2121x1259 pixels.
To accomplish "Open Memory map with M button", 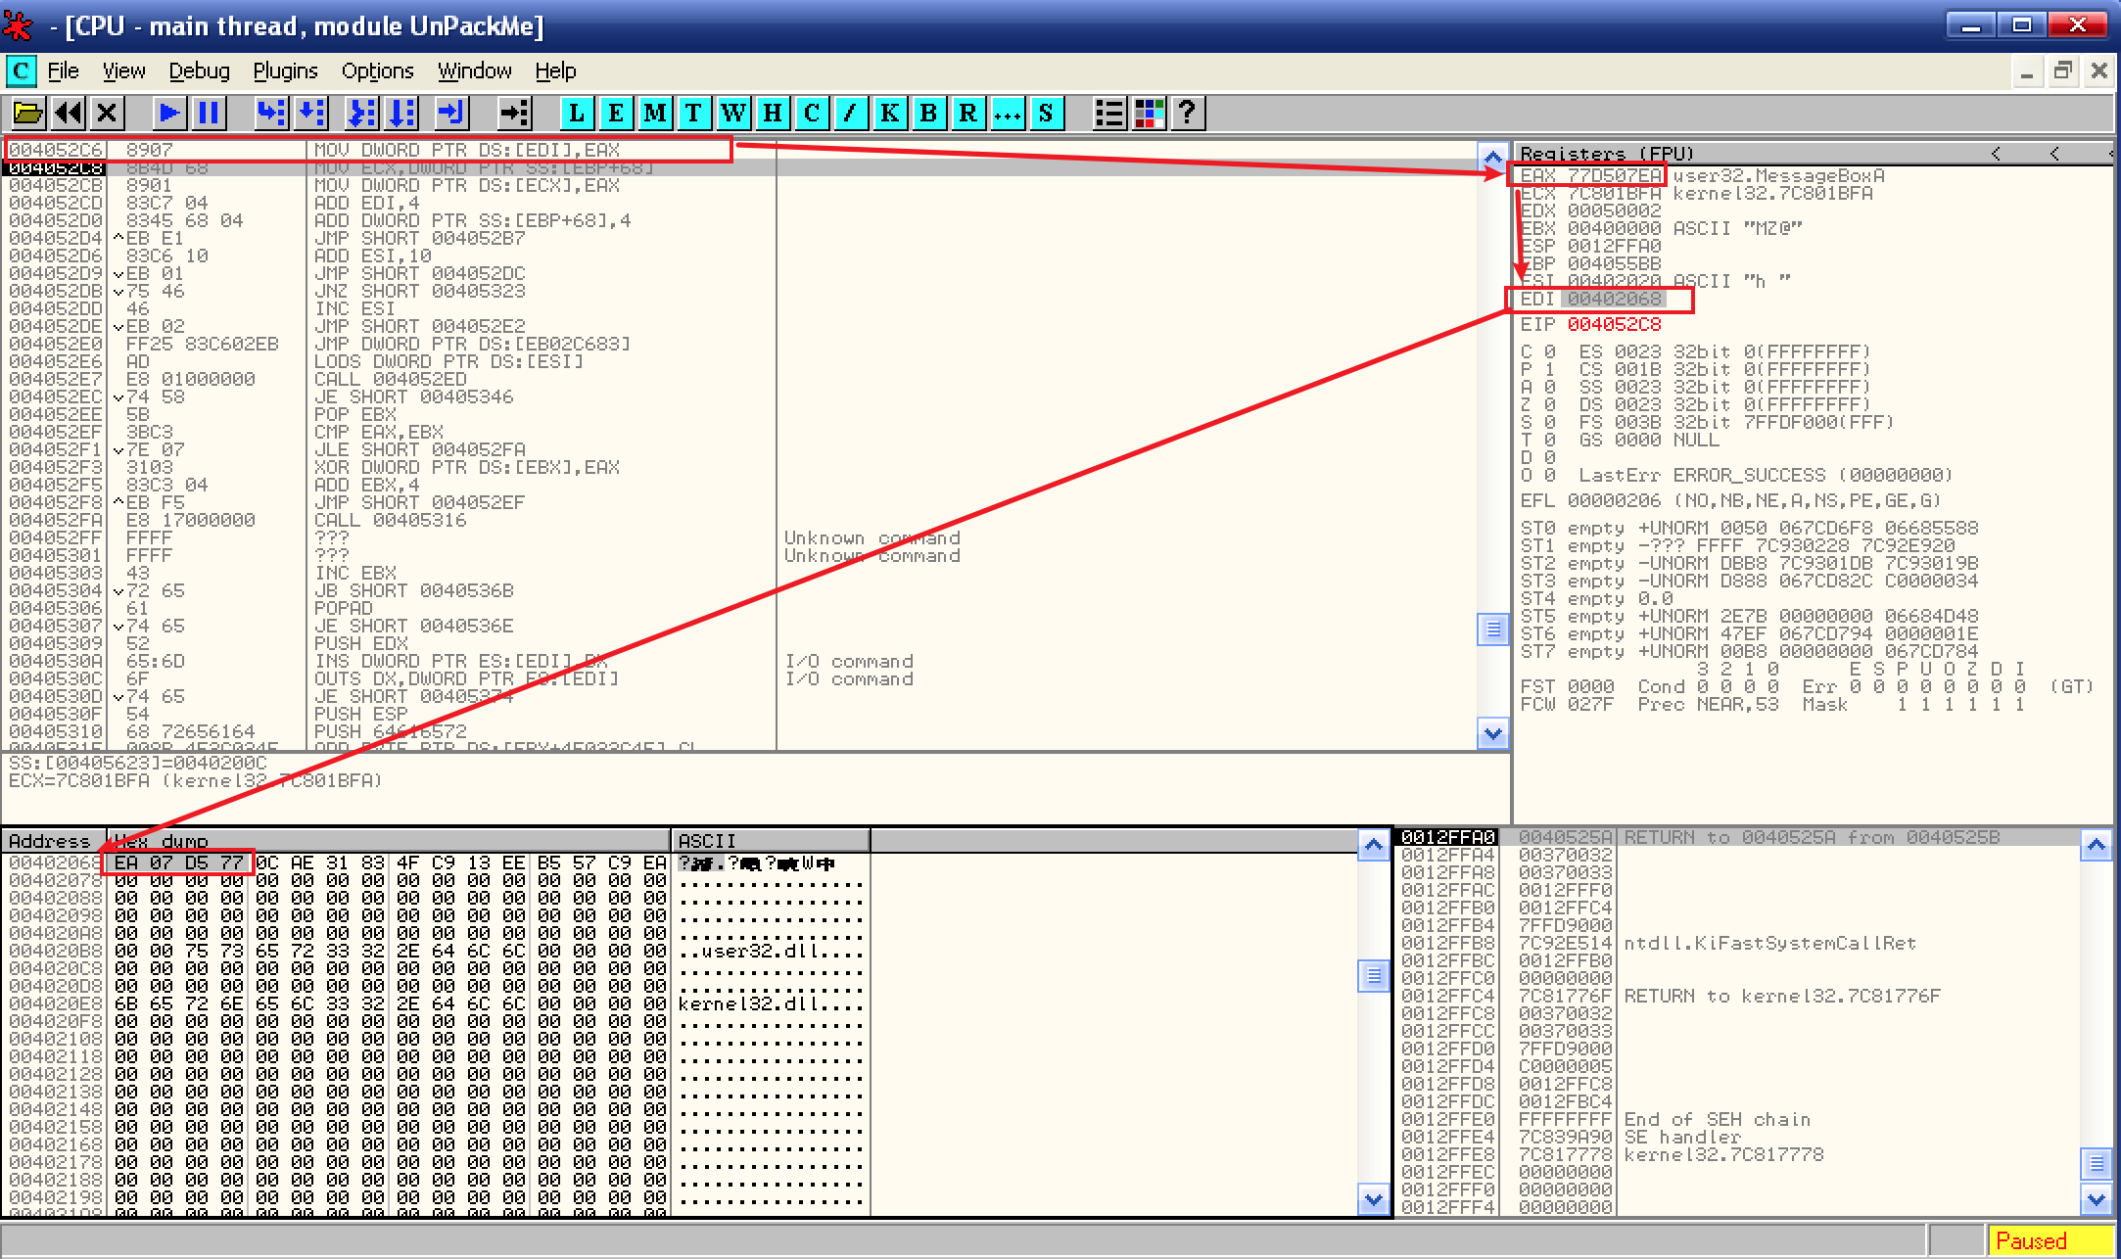I will pyautogui.click(x=655, y=114).
